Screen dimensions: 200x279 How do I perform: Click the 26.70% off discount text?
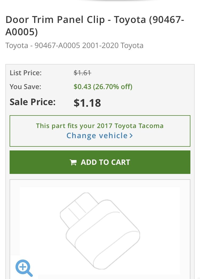point(113,87)
